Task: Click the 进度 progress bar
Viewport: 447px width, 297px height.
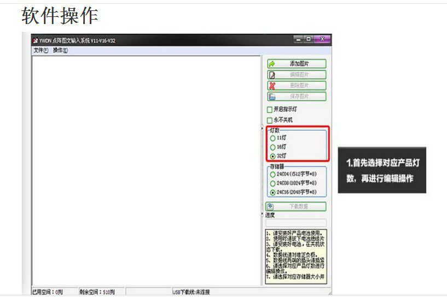Action: 296,223
